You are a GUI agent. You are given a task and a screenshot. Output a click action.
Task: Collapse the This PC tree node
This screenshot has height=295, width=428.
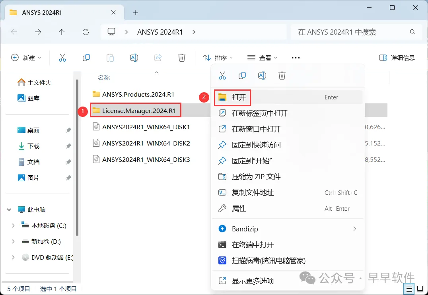pos(9,210)
